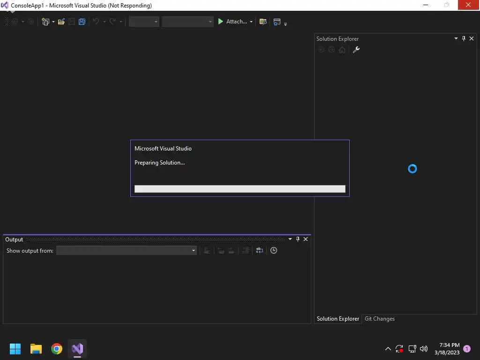Toggle the Solution Explorer auto-hide pin
Image resolution: width=480 pixels, height=360 pixels.
(464, 38)
